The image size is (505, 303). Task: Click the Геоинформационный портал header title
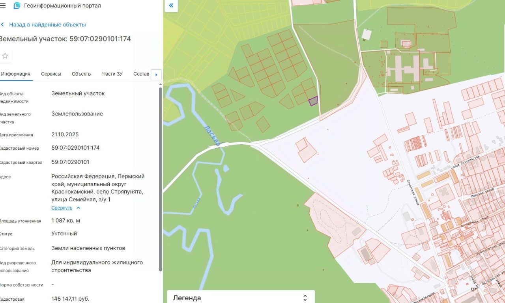point(62,6)
